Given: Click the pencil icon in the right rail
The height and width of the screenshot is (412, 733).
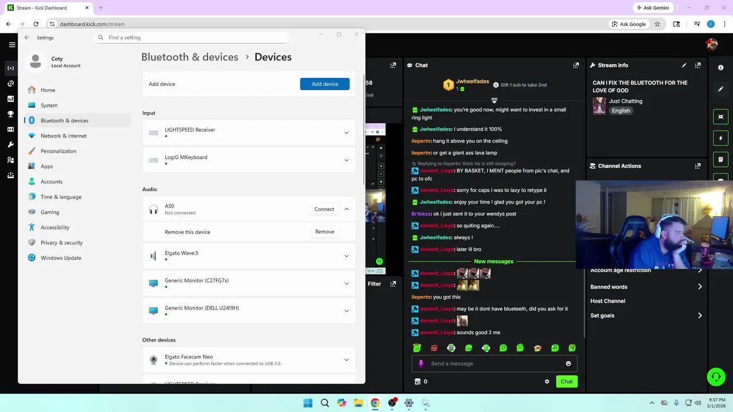Looking at the screenshot, I should [x=720, y=89].
